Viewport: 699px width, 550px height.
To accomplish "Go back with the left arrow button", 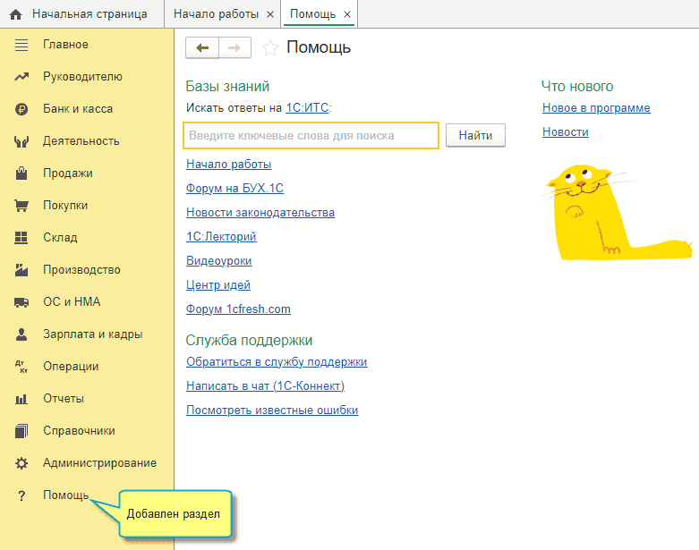I will point(202,47).
